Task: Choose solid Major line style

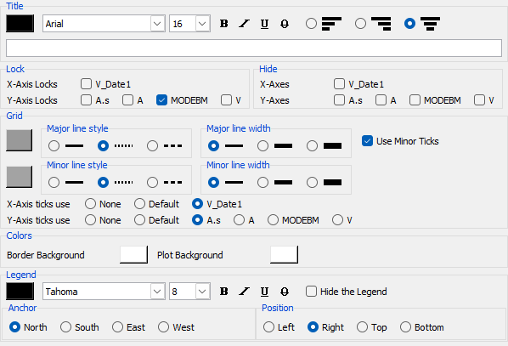Action: point(54,146)
